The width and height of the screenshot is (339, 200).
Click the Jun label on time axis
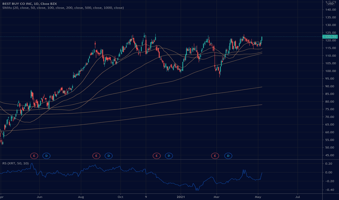39,197
